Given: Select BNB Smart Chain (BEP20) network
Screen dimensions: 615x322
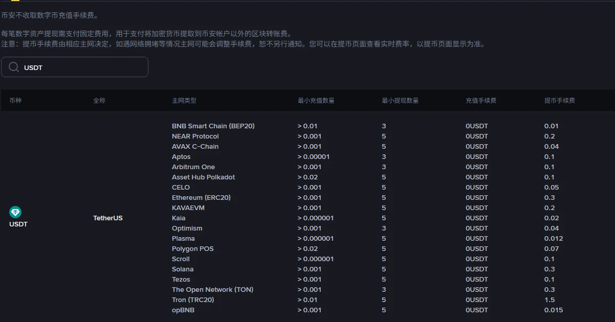Looking at the screenshot, I should tap(213, 126).
